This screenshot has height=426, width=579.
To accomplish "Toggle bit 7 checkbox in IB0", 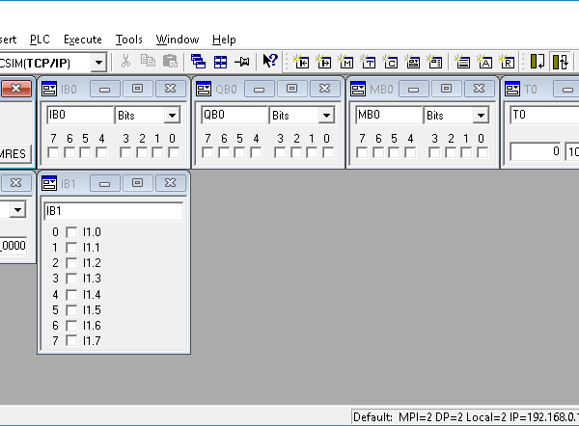I will (53, 152).
